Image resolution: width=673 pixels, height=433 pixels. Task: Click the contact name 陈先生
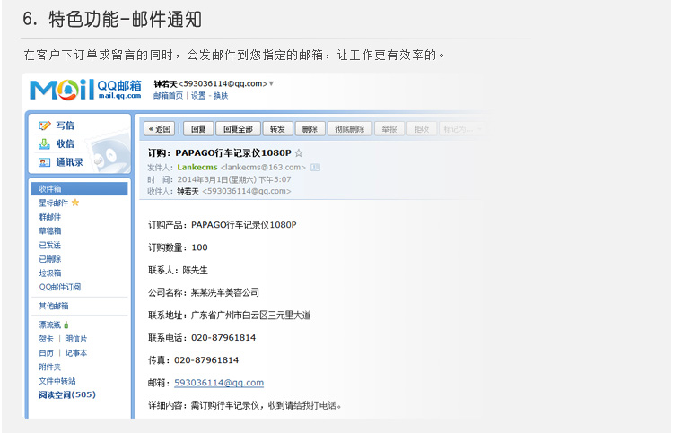click(196, 270)
